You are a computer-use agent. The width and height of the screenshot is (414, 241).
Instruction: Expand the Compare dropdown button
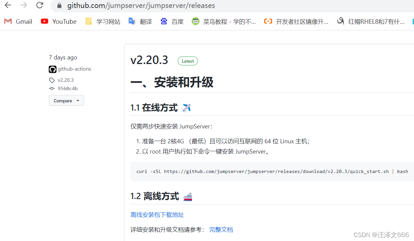[x=66, y=101]
